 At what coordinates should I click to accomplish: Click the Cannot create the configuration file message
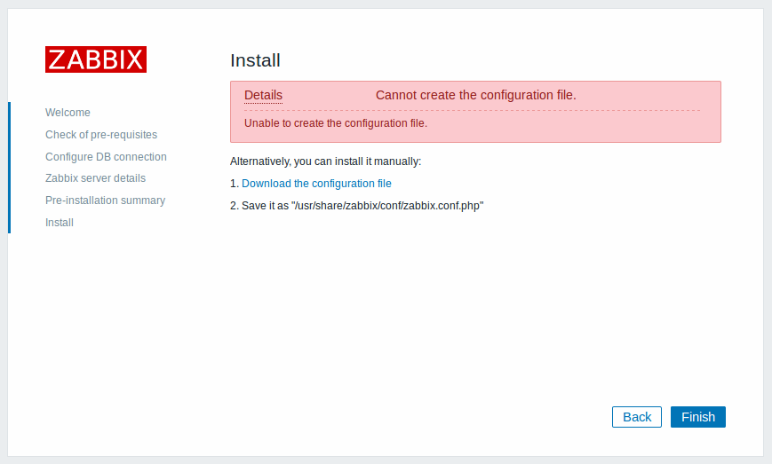coord(476,95)
